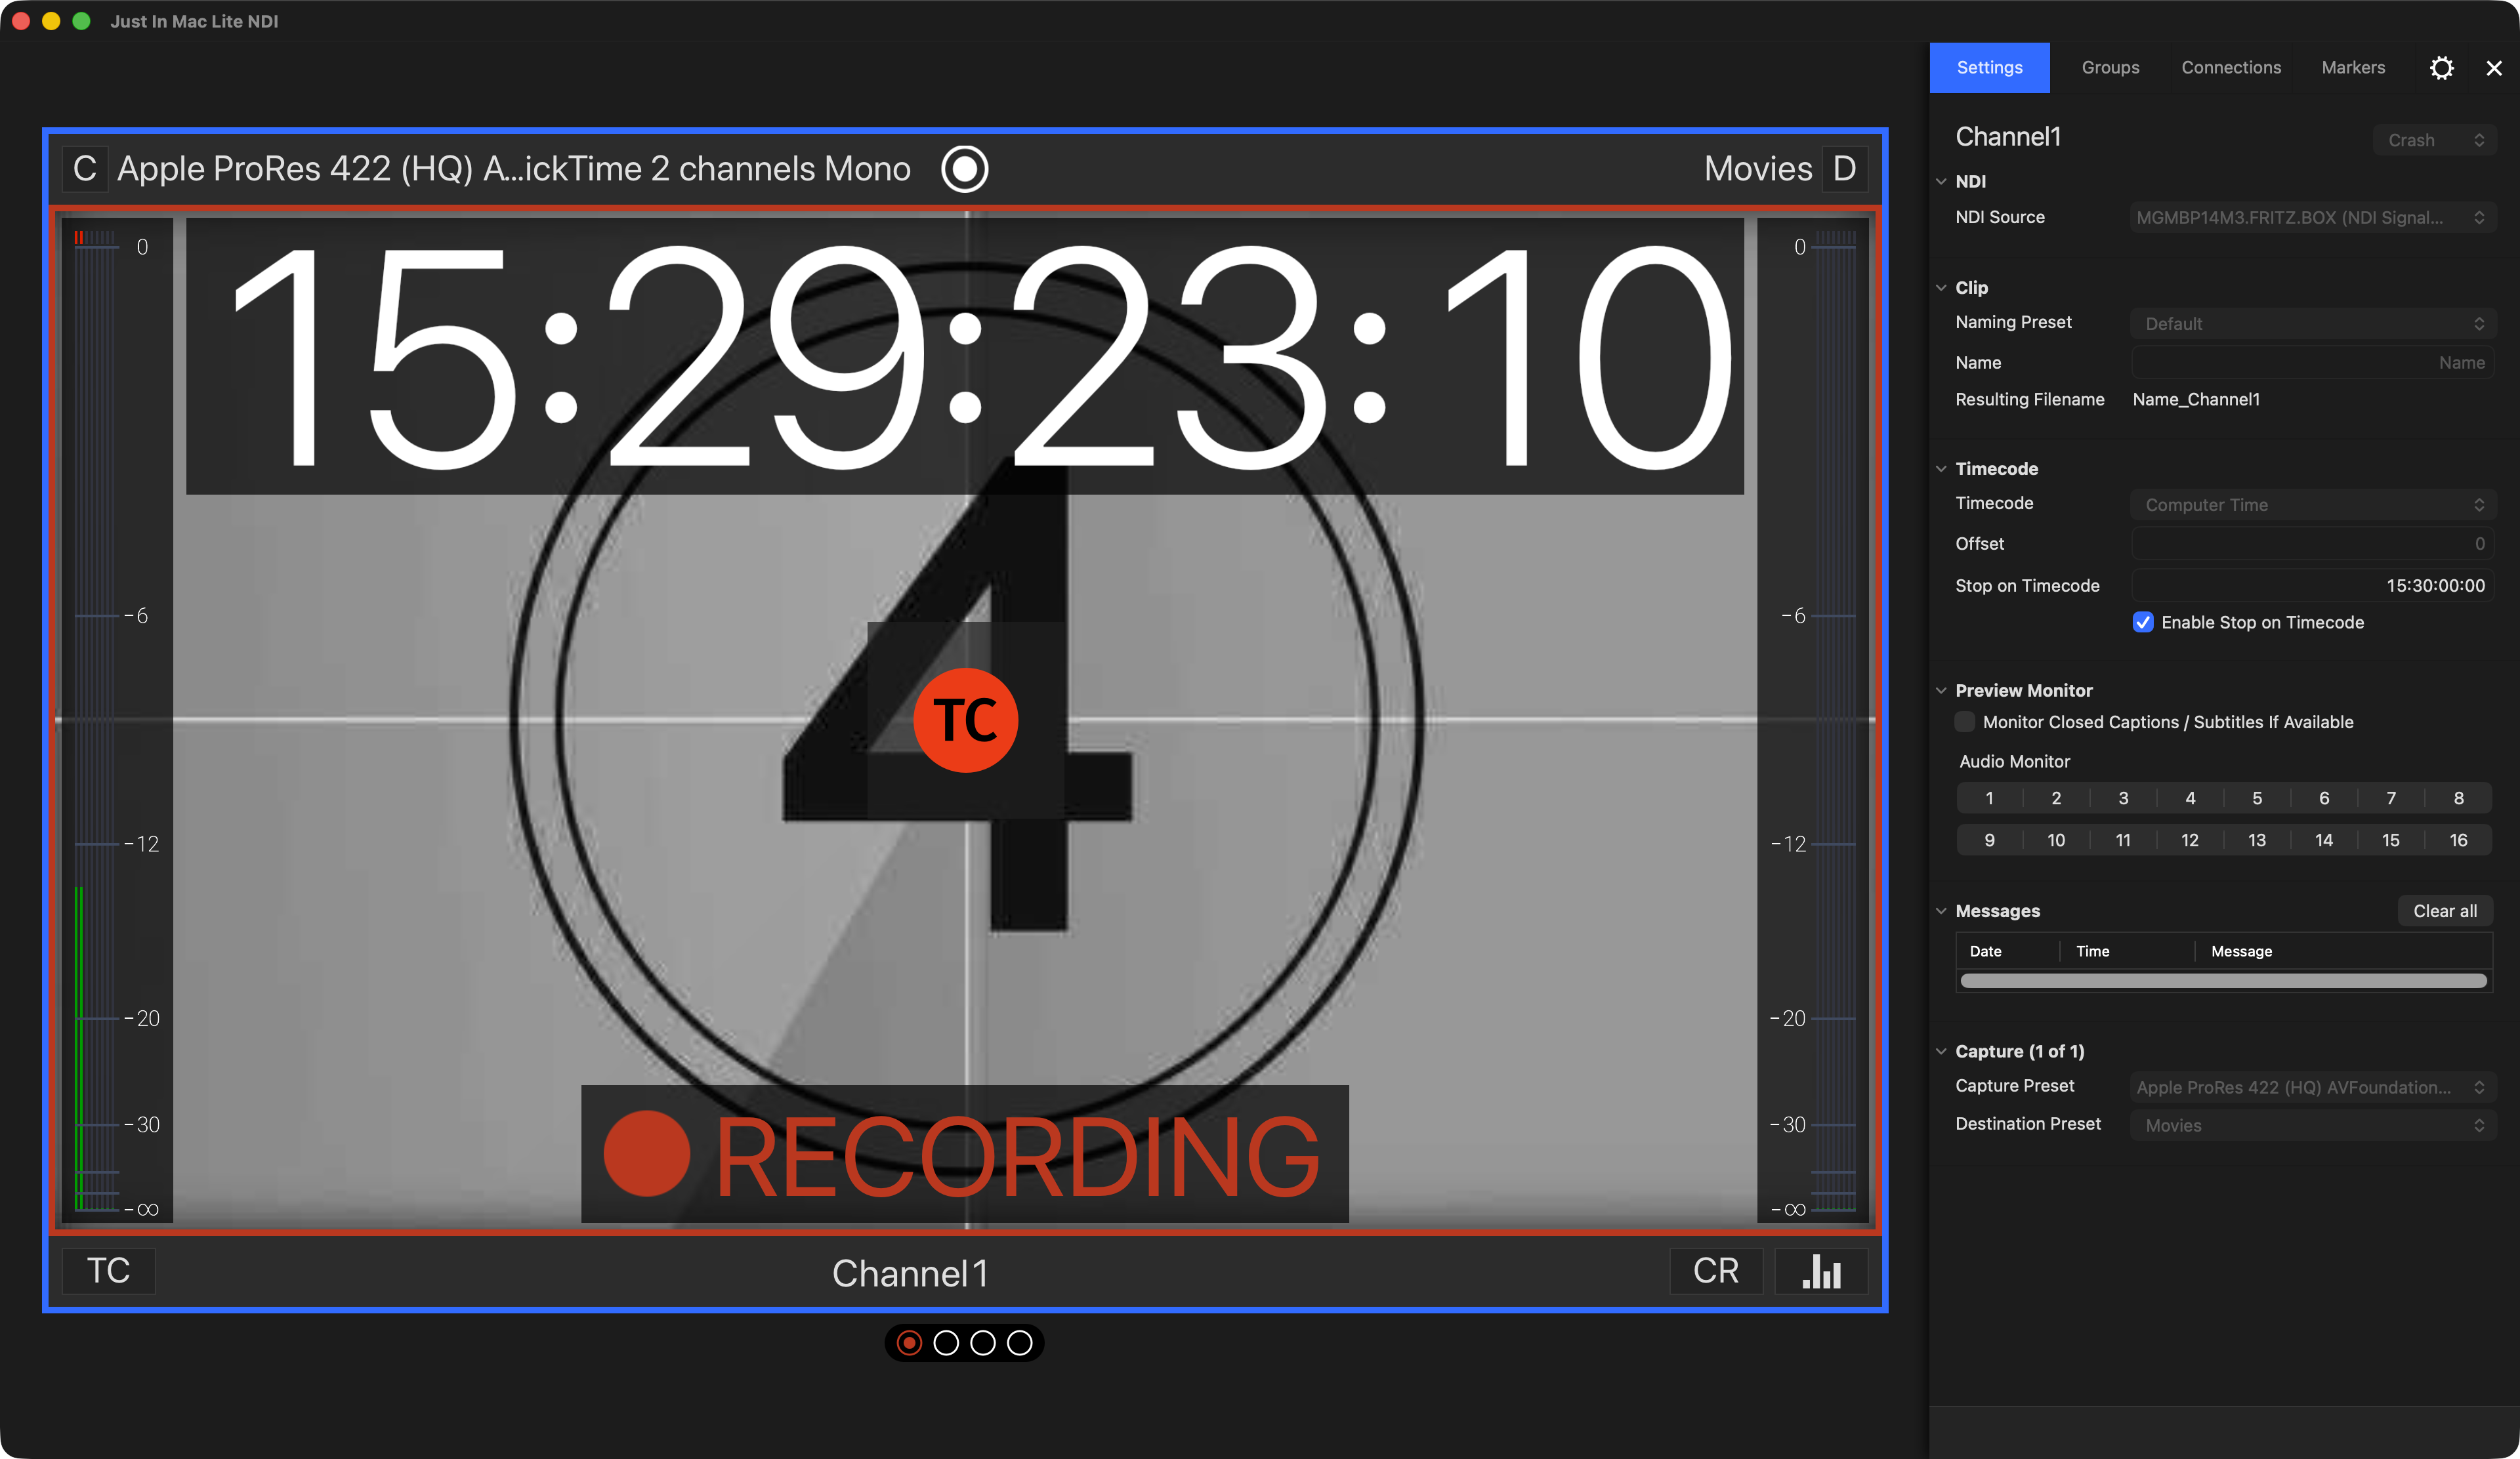The height and width of the screenshot is (1459, 2520).
Task: Toggle the audio meters bar icon
Action: (x=1821, y=1271)
